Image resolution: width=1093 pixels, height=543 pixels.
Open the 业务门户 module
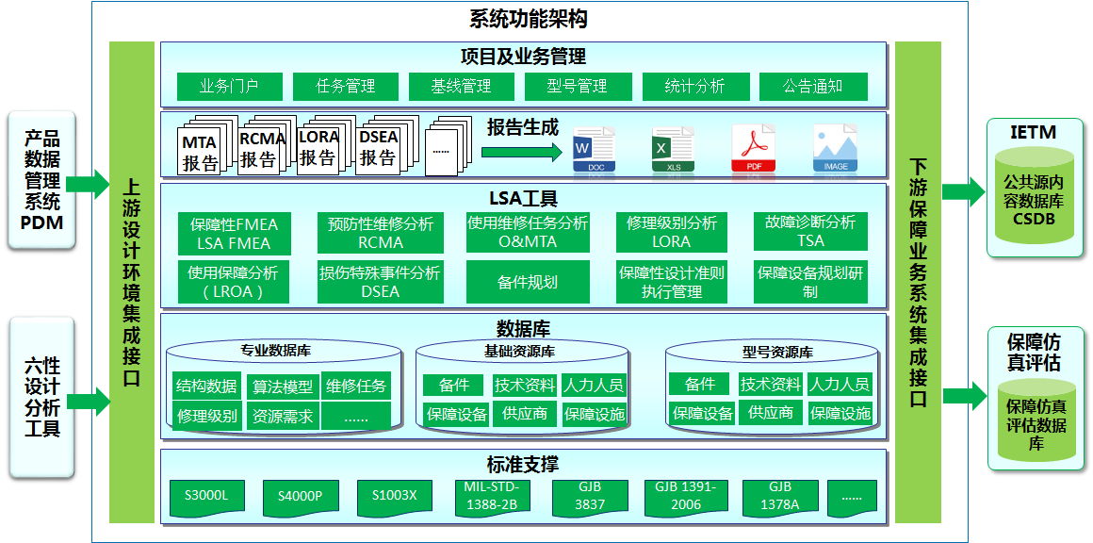(x=229, y=86)
